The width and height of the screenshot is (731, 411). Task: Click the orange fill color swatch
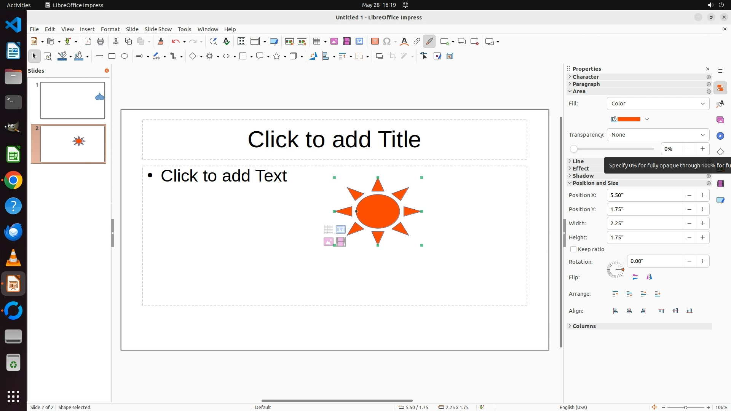[629, 119]
